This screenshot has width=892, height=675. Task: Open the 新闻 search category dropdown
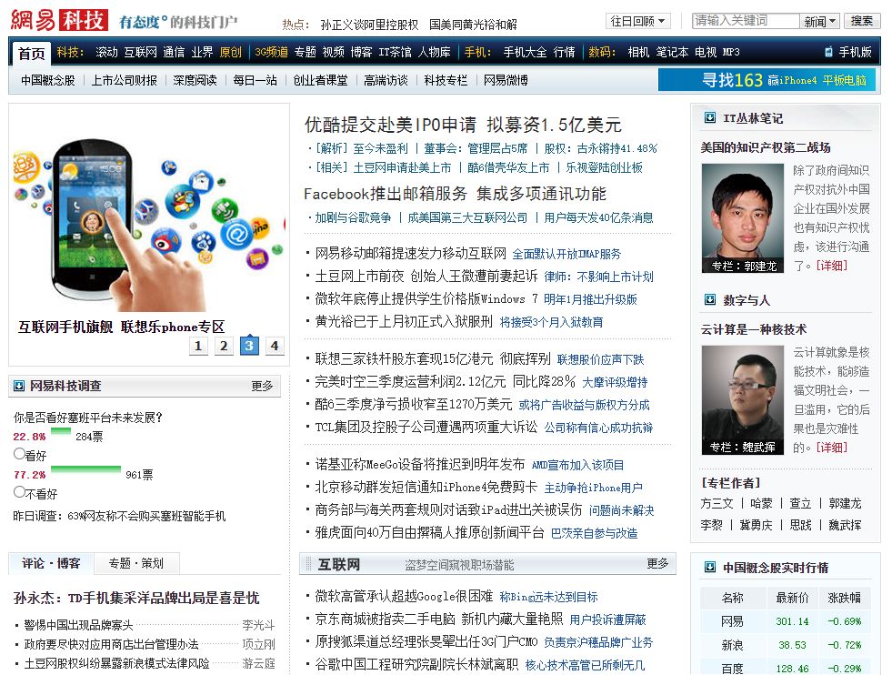point(820,21)
